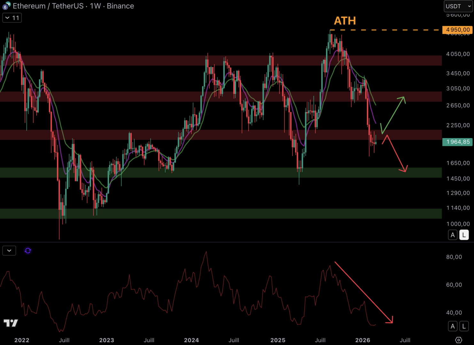Expand the collapsed 11 indicators legend
The width and height of the screenshot is (474, 345).
coord(12,18)
